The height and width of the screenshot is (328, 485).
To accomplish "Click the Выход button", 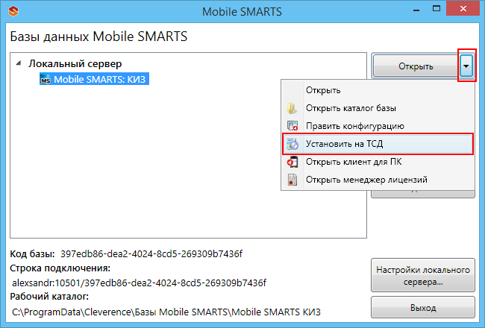I will pyautogui.click(x=423, y=308).
